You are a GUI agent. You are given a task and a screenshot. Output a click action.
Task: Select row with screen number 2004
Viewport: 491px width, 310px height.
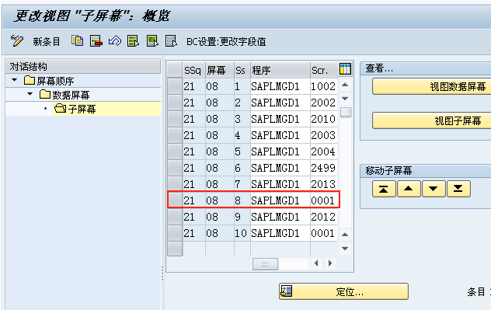click(x=175, y=152)
